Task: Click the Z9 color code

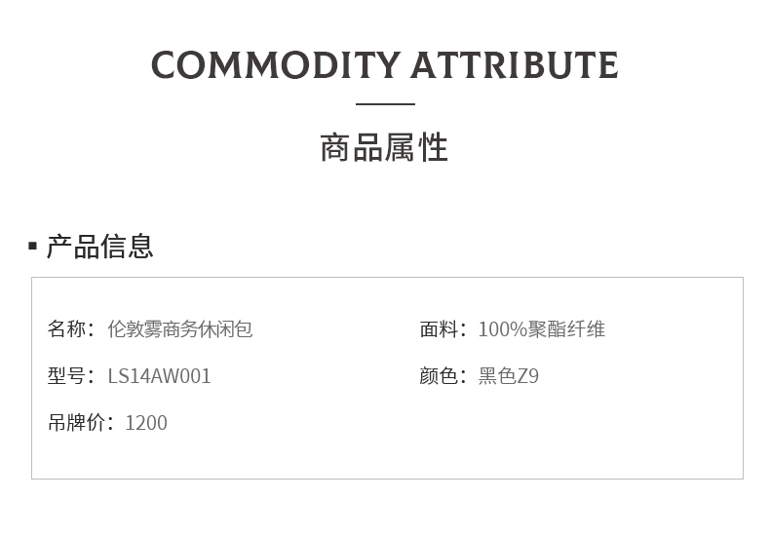Action: pos(528,376)
